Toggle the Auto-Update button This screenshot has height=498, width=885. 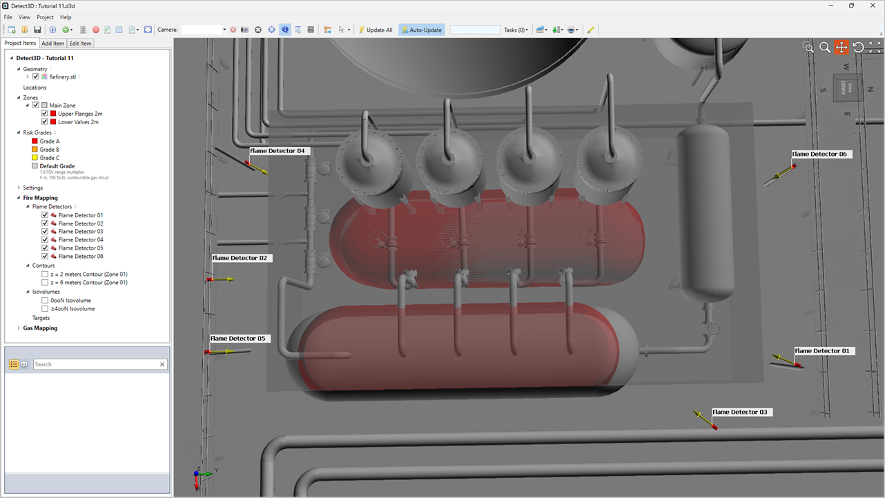point(422,30)
